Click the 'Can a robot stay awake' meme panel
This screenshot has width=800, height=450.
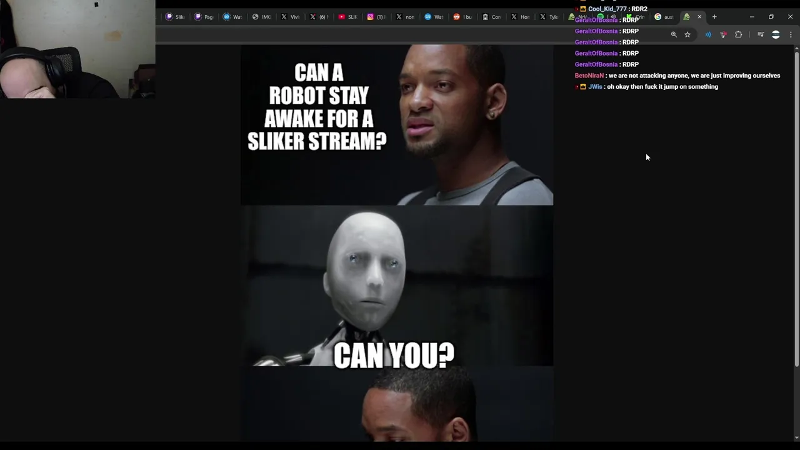397,124
